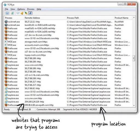This screenshot has height=131, width=140.
Task: Click the MOE icon in the storage.mesh.com row
Action: (x=6, y=42)
